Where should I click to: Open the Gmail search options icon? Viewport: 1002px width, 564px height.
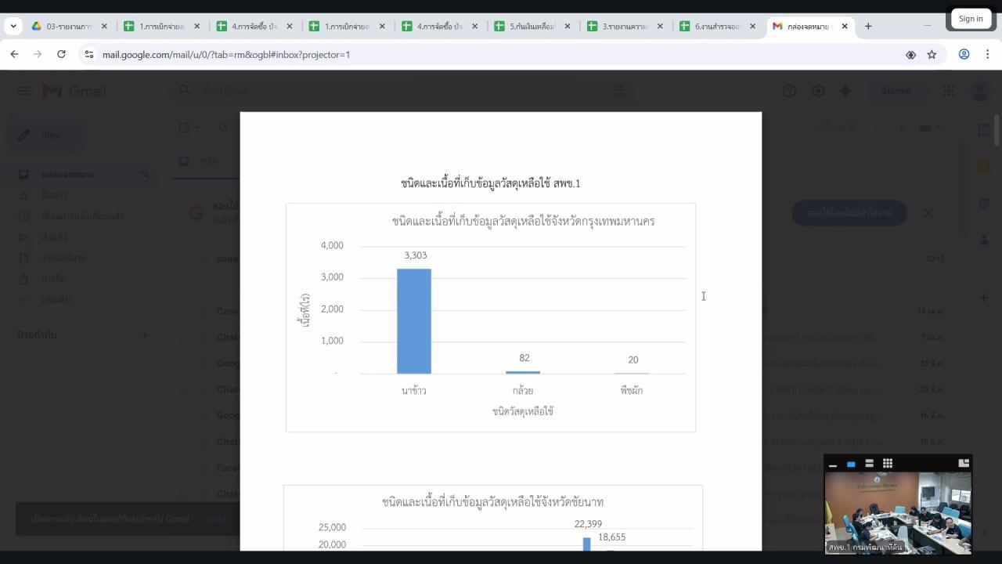pos(618,91)
